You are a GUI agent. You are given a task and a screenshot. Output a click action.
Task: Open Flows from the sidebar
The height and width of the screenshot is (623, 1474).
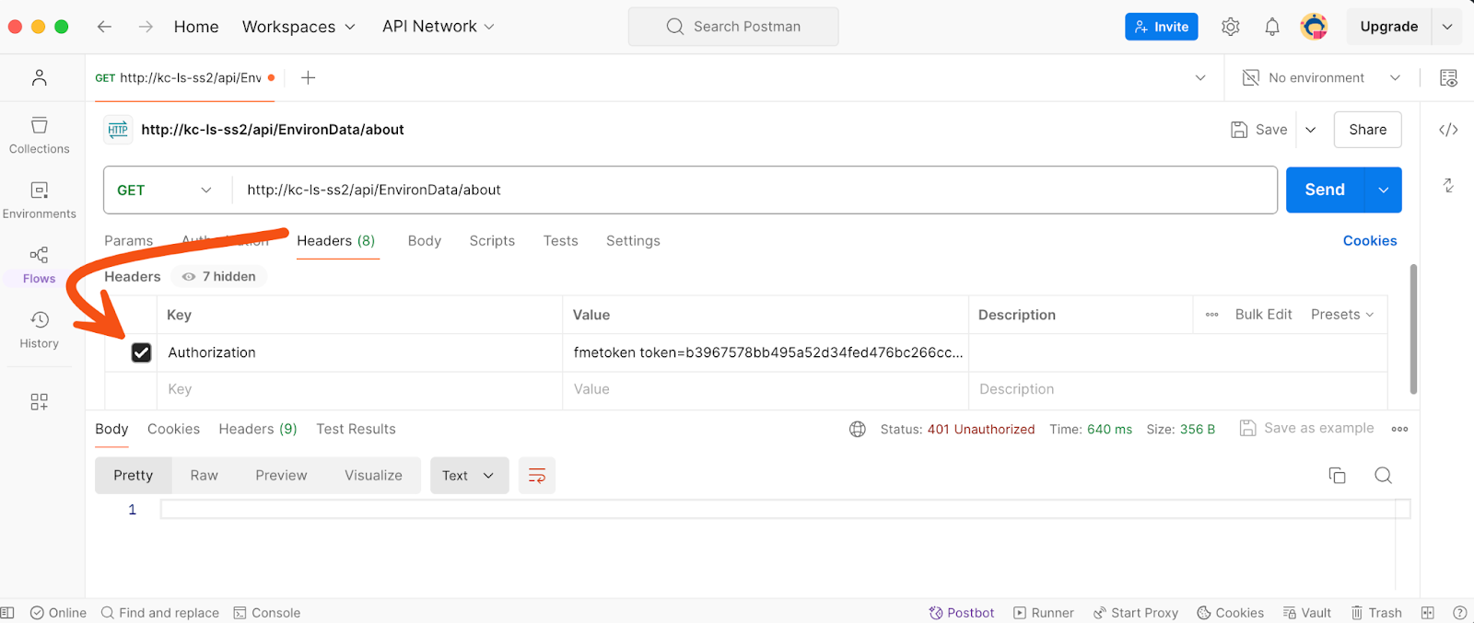pyautogui.click(x=39, y=265)
